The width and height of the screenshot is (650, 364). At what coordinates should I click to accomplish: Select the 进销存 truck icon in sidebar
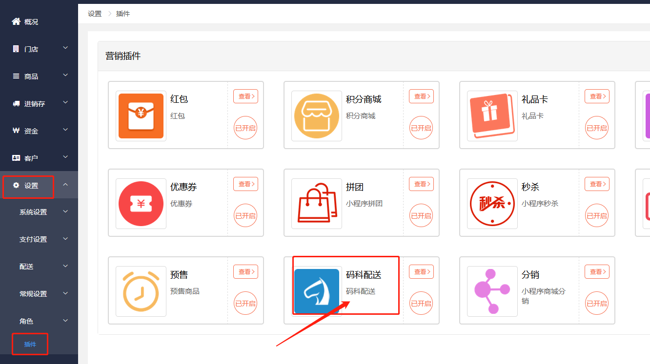click(16, 103)
